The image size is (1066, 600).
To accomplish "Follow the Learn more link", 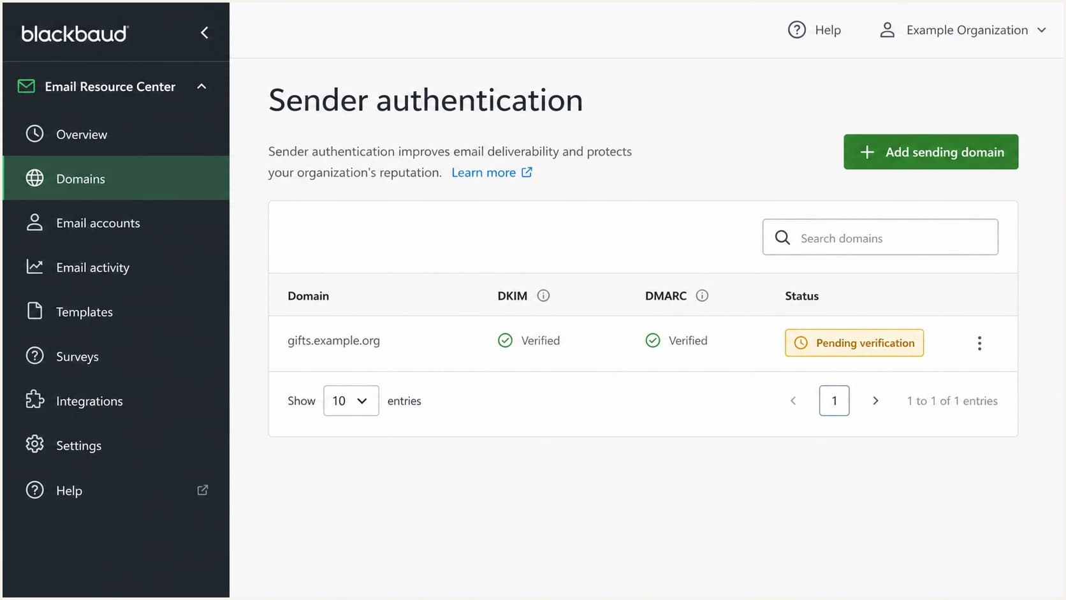I will [x=483, y=172].
